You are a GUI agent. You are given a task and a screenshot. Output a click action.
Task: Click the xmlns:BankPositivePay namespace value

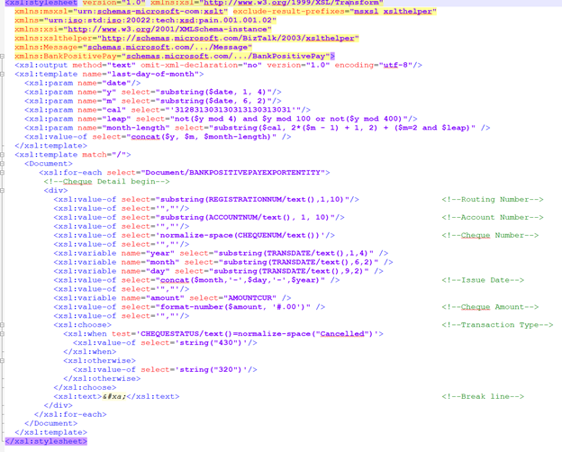click(228, 57)
